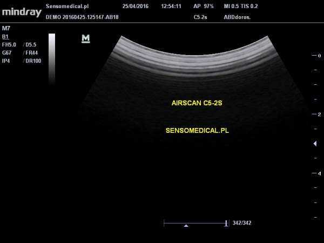Click the AIRSCAN C5-2S annotation

197,103
